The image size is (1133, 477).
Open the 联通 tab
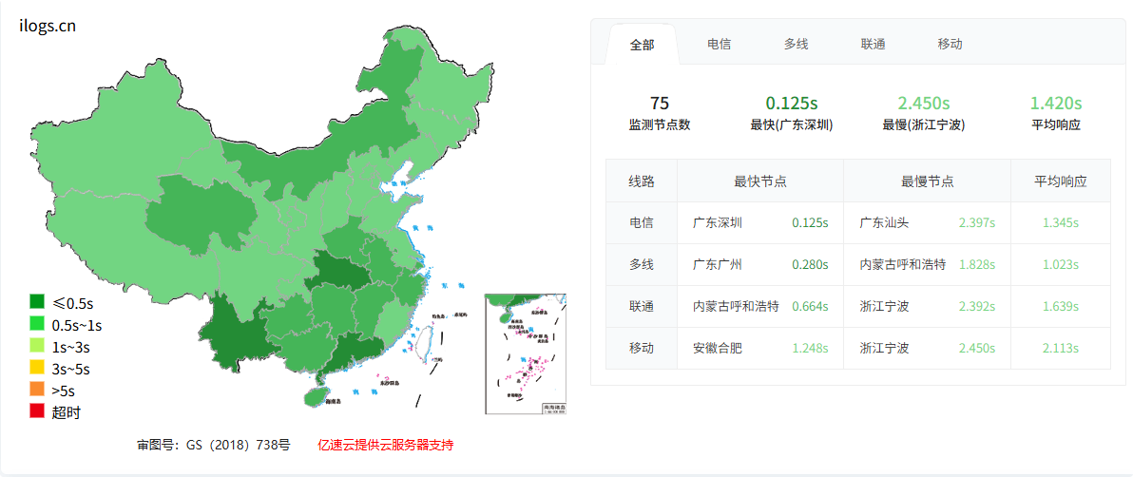click(x=873, y=44)
